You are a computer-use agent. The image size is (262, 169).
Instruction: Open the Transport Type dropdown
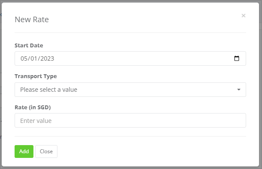pos(130,90)
